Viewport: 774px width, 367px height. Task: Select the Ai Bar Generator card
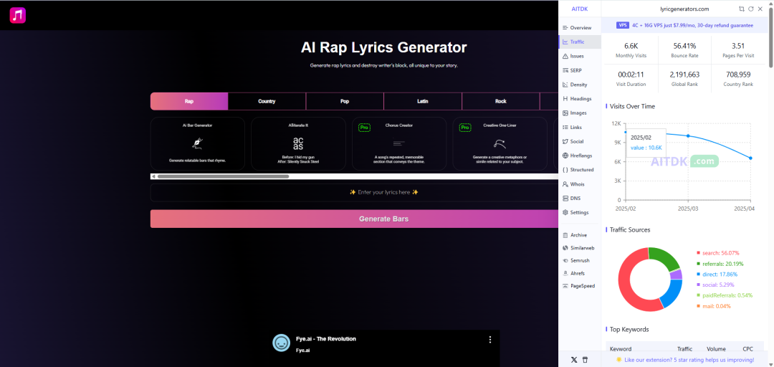(x=198, y=144)
